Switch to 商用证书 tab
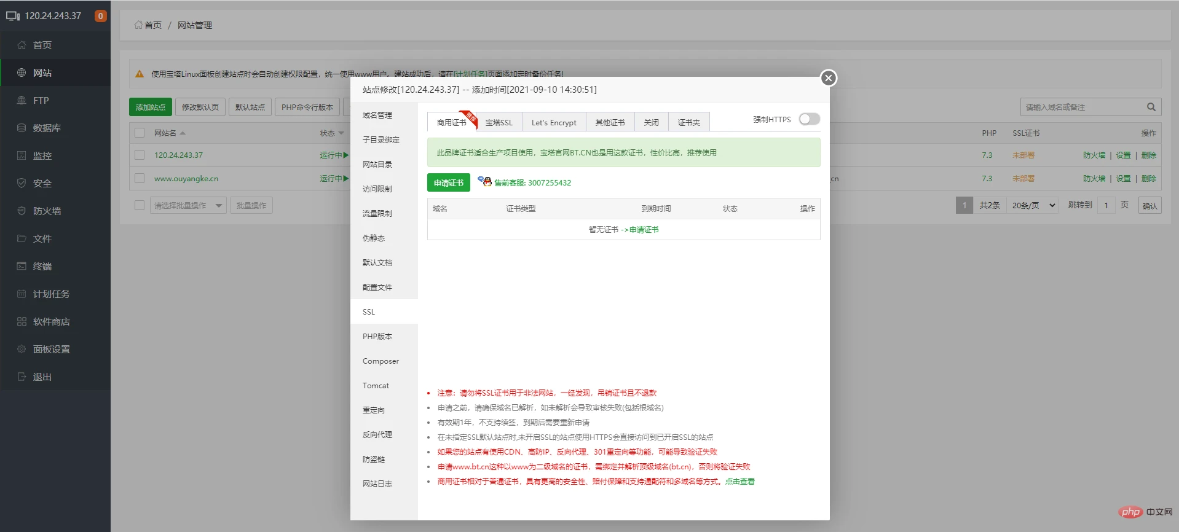Viewport: 1179px width, 532px height. (452, 122)
